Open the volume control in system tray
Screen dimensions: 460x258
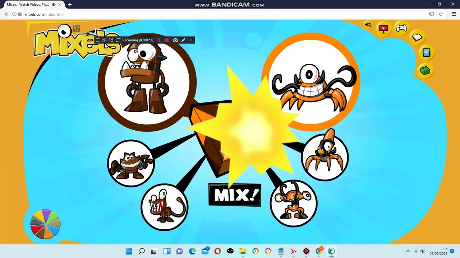point(423,251)
